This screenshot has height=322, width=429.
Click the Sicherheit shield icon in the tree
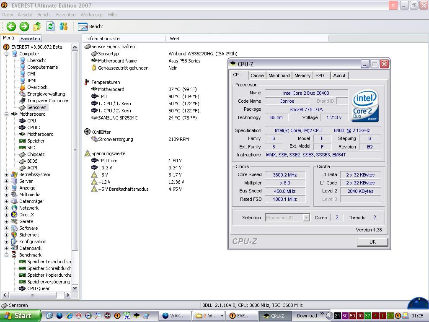point(14,235)
